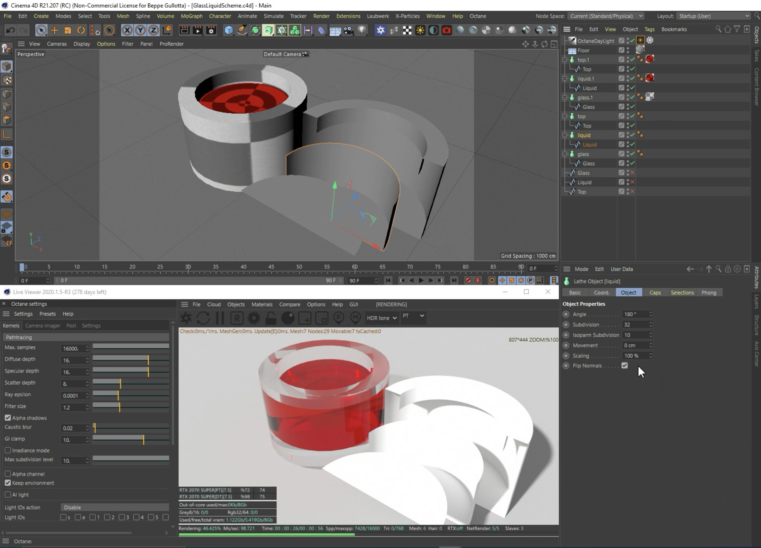Uncheck the Flip Normals checkbox

point(625,366)
